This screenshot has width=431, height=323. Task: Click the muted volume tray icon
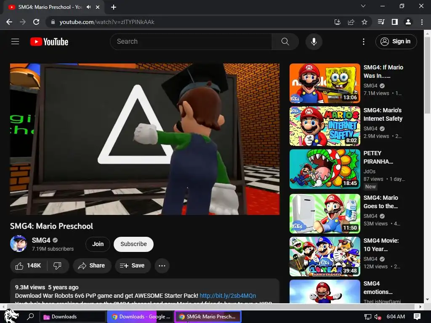tap(378, 317)
